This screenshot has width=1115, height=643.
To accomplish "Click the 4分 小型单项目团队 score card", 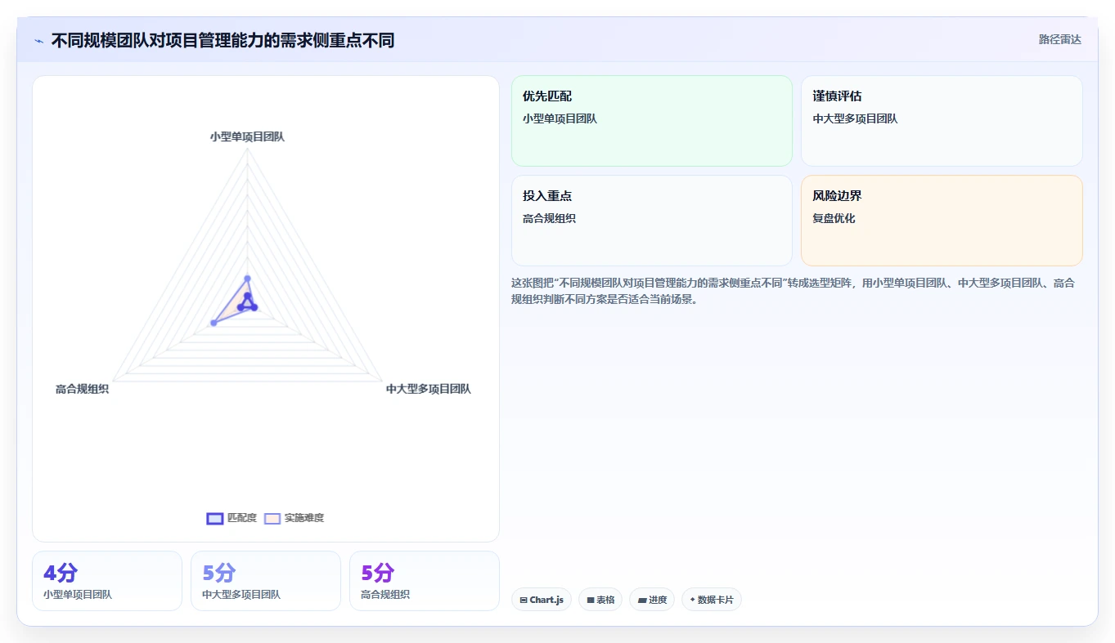I will [107, 581].
